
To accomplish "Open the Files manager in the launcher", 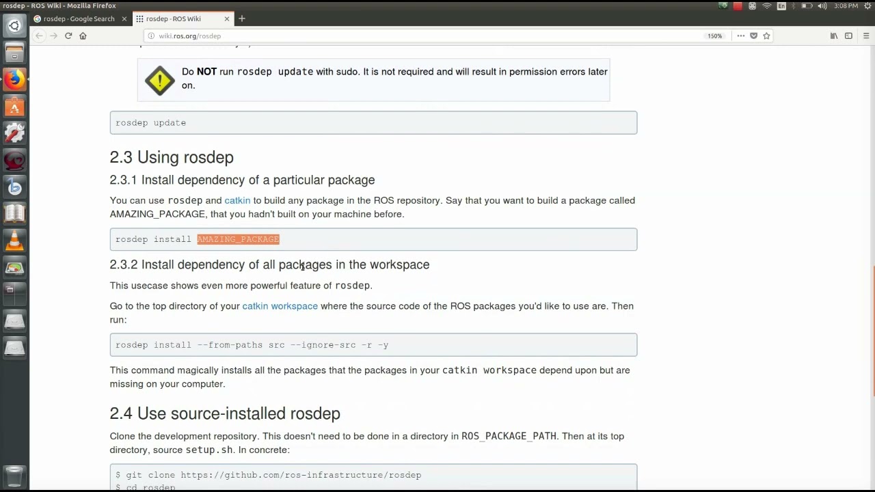I will (x=14, y=53).
